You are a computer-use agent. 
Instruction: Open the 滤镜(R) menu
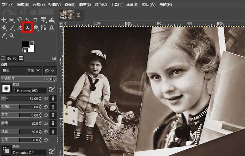132,5
